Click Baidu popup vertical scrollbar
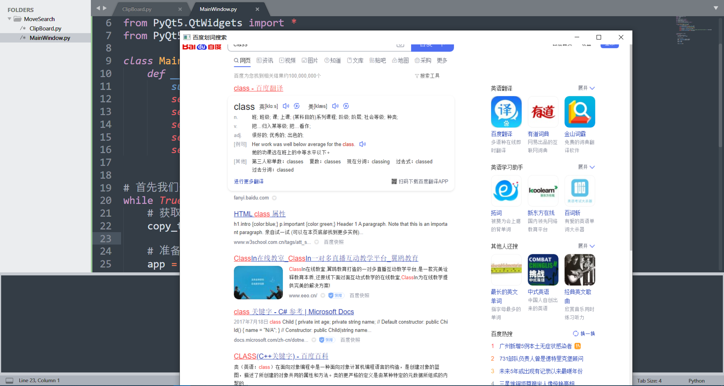724x386 pixels. (x=630, y=147)
